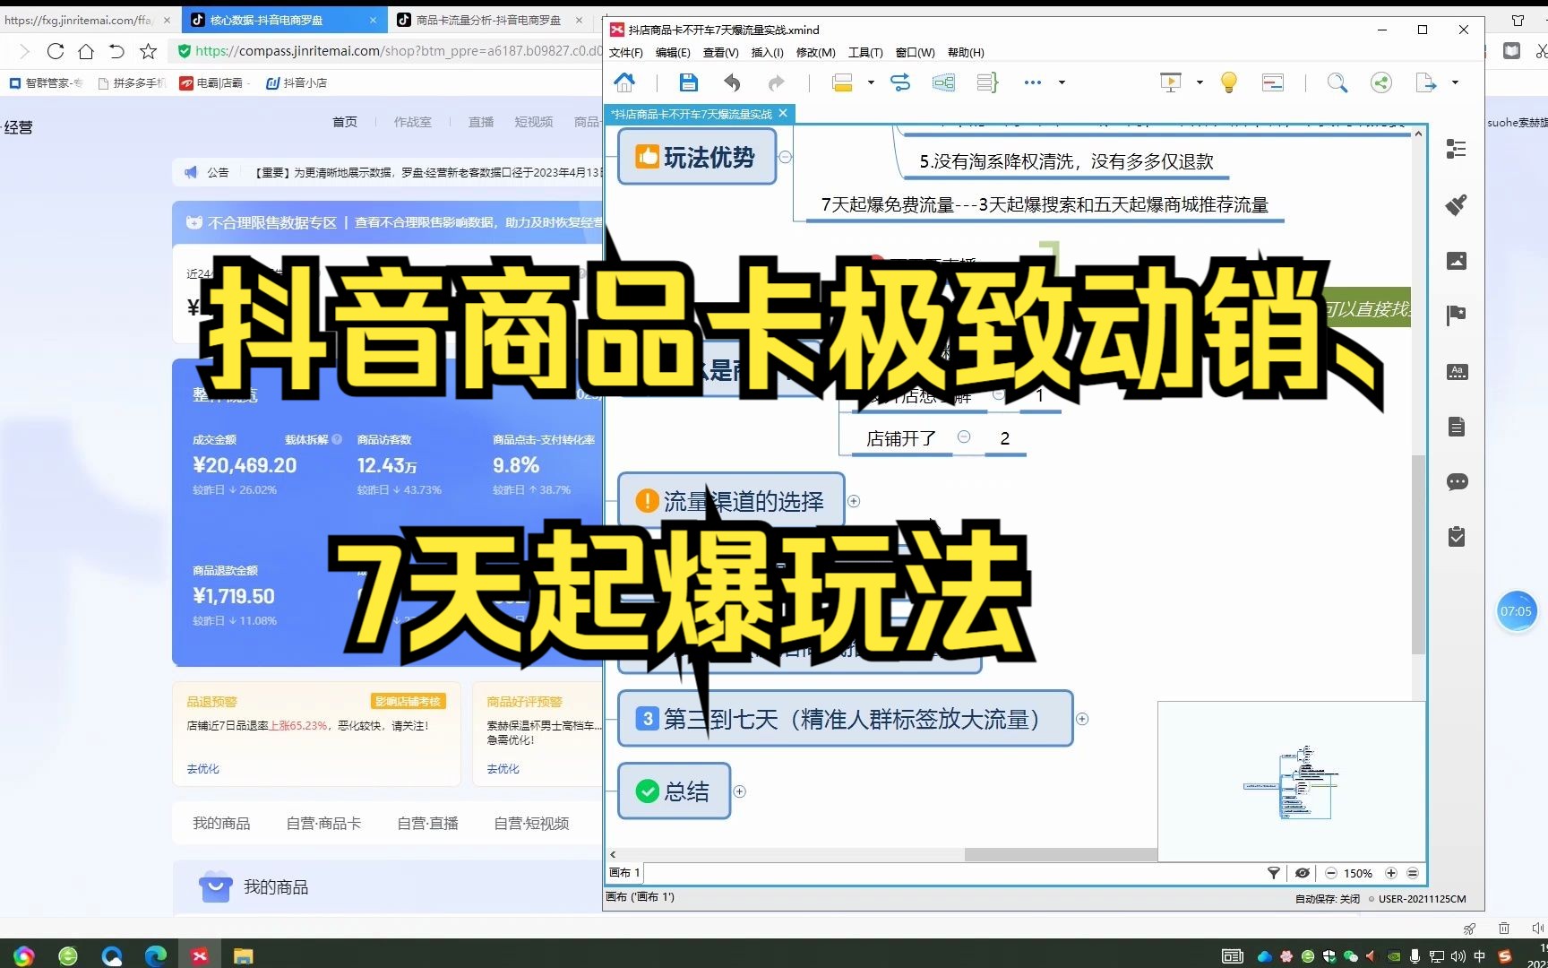Click 去优化 under 品退预警 card
The height and width of the screenshot is (968, 1548).
coord(202,769)
